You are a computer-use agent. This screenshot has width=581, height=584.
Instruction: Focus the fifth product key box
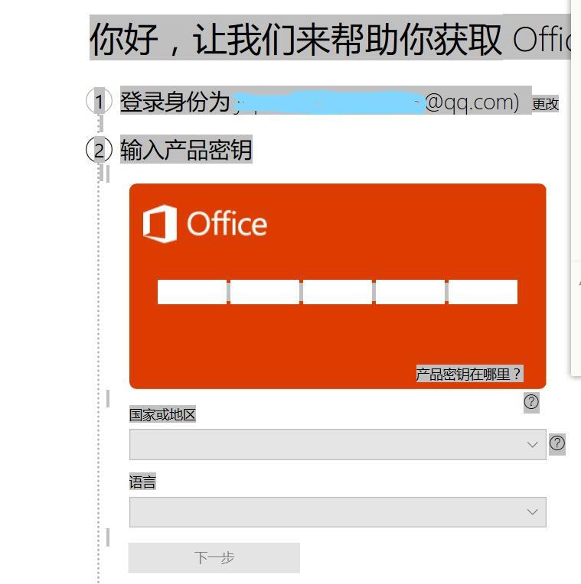pos(482,292)
